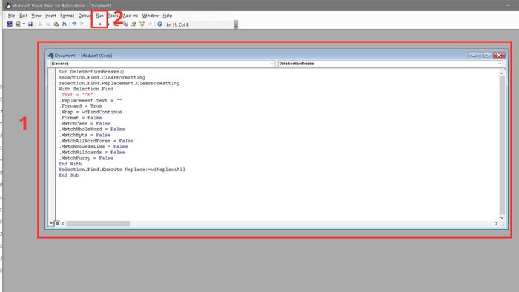
Task: Click the '.MatchSoundsLike = False' line
Action: pyautogui.click(x=93, y=147)
